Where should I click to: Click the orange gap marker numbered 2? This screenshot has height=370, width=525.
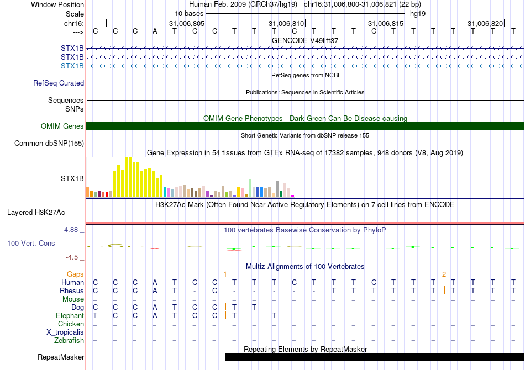444,274
